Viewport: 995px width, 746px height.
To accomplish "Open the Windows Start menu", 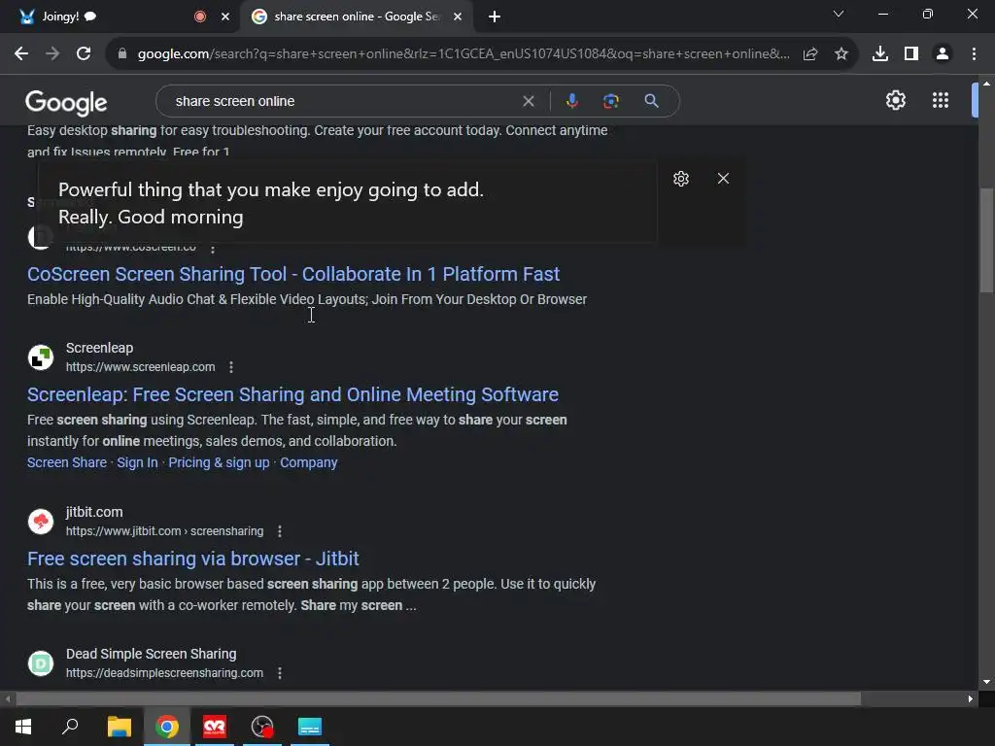I will pos(23,727).
